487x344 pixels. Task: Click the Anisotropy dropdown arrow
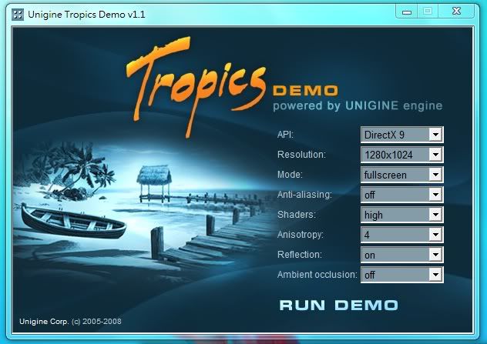[x=435, y=235]
